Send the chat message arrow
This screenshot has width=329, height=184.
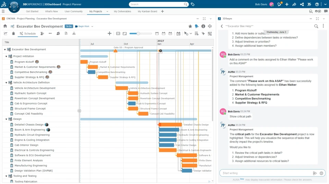[x=315, y=173]
